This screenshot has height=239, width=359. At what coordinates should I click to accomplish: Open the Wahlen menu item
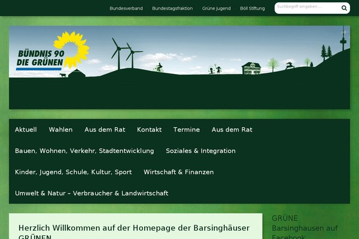coord(60,130)
